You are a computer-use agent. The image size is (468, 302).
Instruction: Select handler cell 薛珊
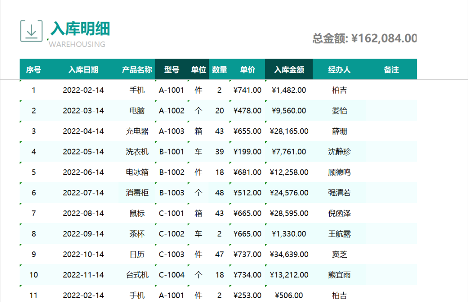click(339, 131)
